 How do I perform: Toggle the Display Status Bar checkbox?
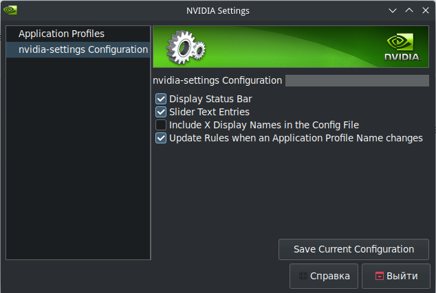[161, 99]
